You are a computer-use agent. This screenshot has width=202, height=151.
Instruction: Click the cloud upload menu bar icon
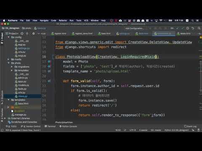(x=120, y=21)
